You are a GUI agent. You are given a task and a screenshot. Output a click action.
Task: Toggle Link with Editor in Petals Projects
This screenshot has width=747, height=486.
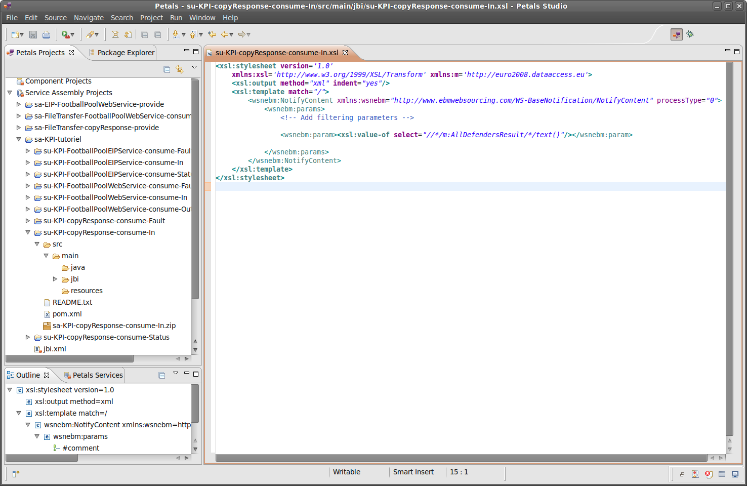click(180, 69)
